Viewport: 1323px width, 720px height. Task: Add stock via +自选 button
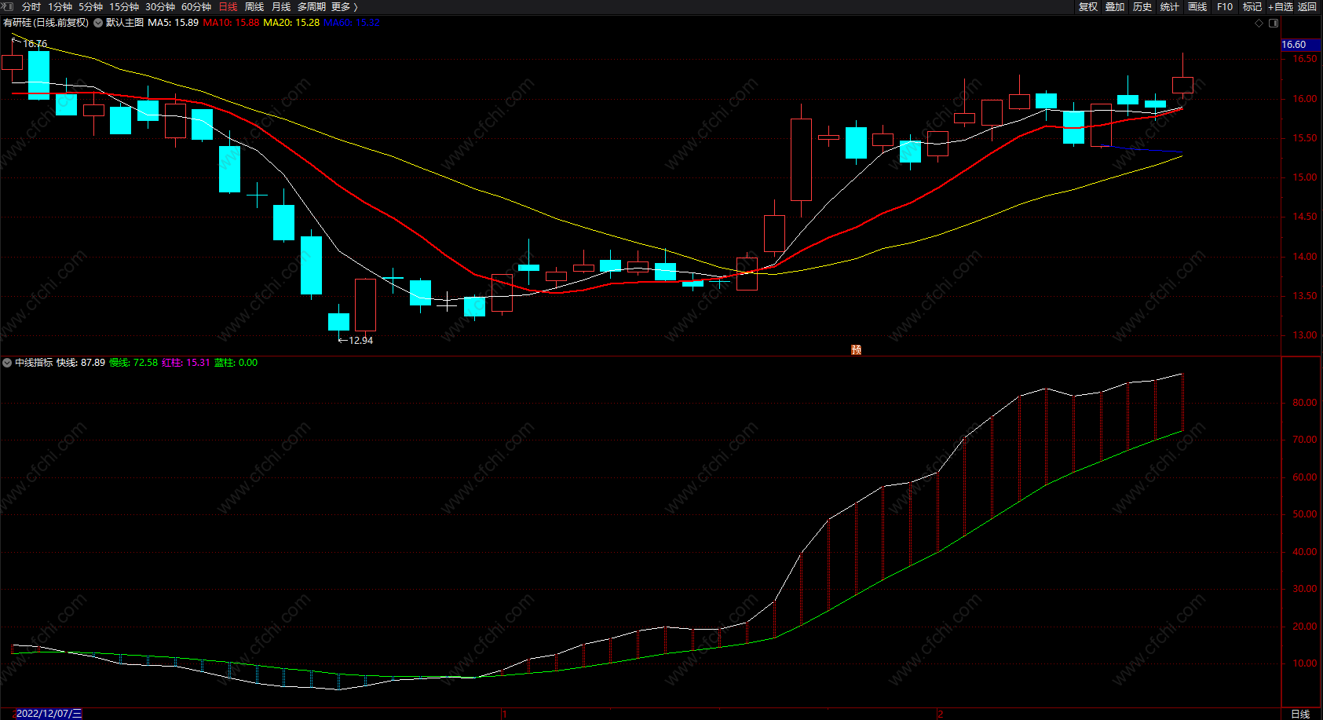pos(1281,6)
